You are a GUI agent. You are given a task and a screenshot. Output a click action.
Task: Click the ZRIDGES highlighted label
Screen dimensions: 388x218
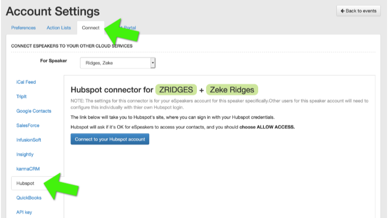click(x=176, y=90)
